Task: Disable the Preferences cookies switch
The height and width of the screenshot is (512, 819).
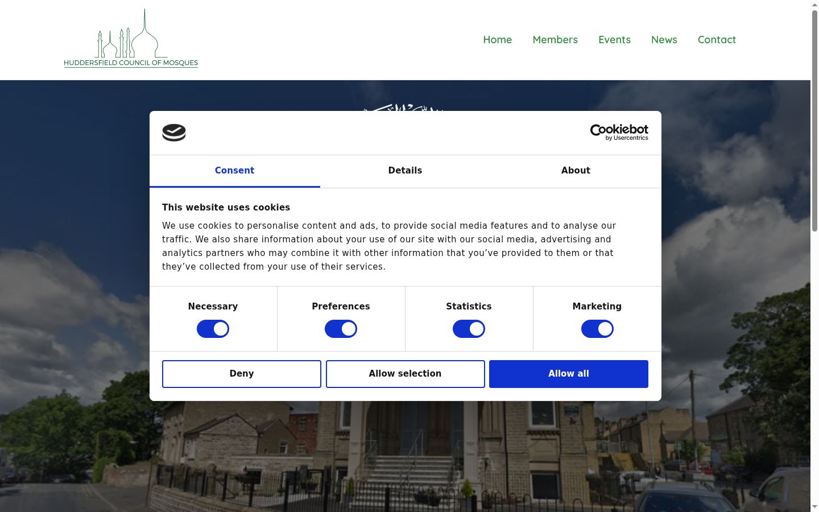Action: click(x=341, y=329)
